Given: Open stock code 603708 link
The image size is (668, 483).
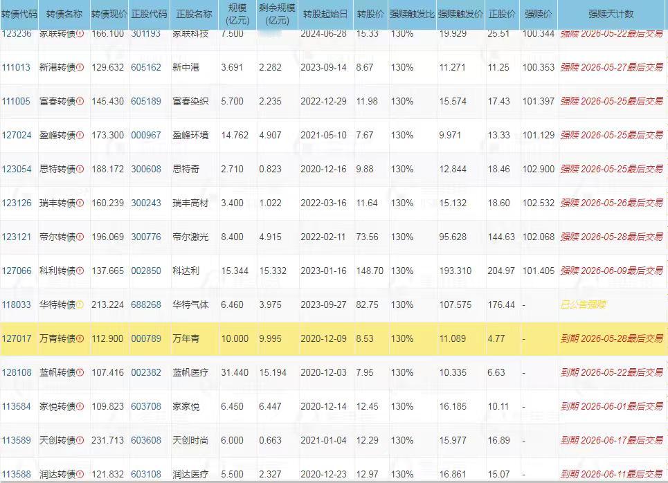Looking at the screenshot, I should pos(146,406).
